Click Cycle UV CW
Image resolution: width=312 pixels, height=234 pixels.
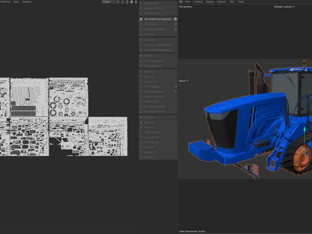[x=158, y=137]
